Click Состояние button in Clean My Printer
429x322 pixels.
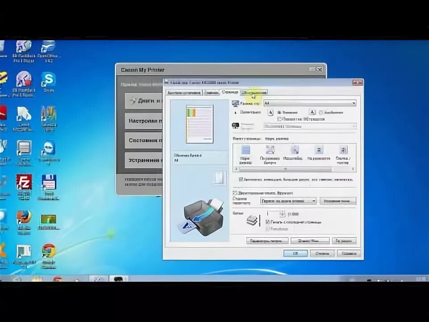pyautogui.click(x=144, y=140)
